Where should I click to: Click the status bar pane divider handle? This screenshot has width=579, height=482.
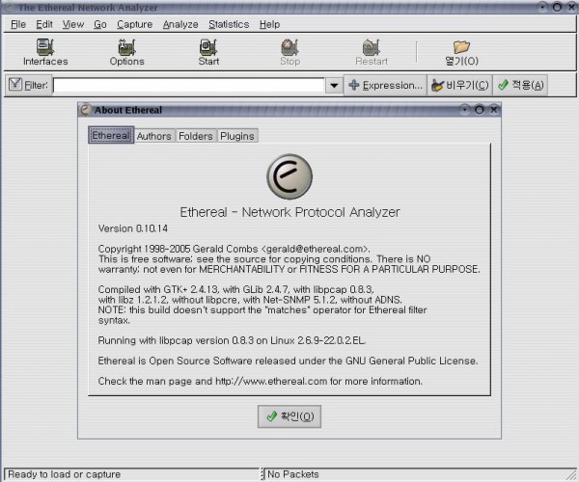point(262,474)
